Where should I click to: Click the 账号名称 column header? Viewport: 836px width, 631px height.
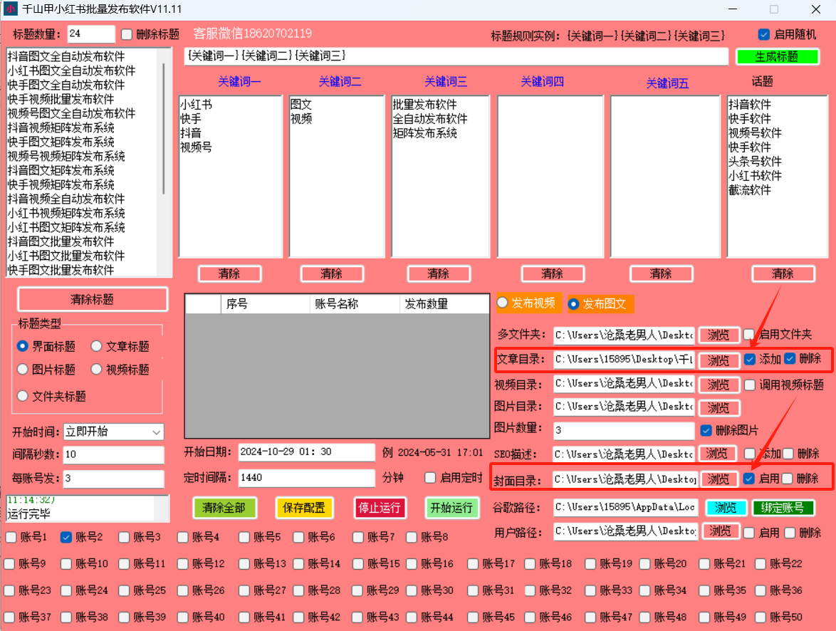pyautogui.click(x=355, y=304)
